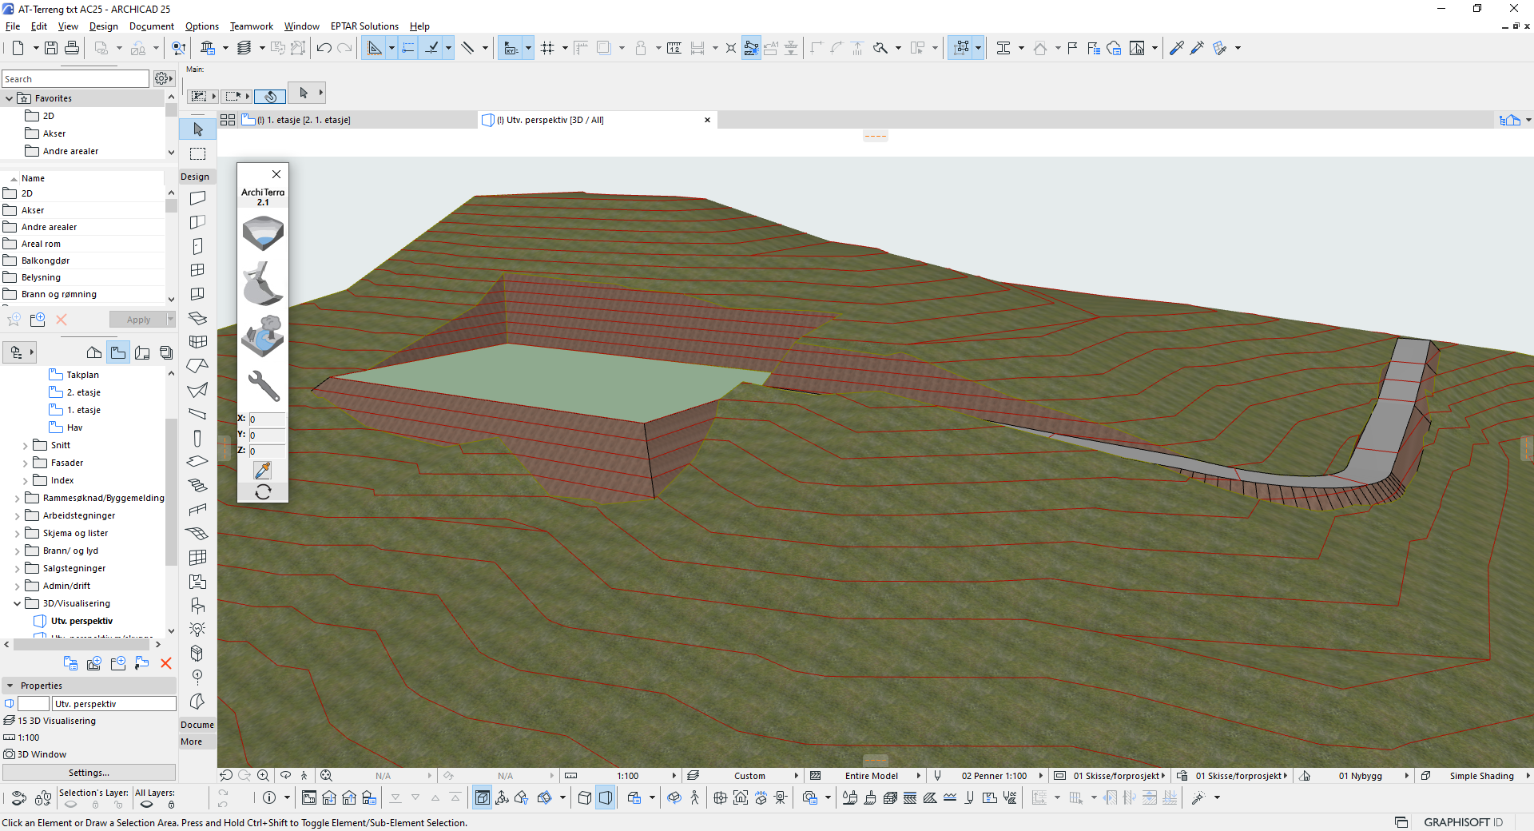The height and width of the screenshot is (831, 1534).
Task: Toggle the suspend groups button
Action: (962, 48)
